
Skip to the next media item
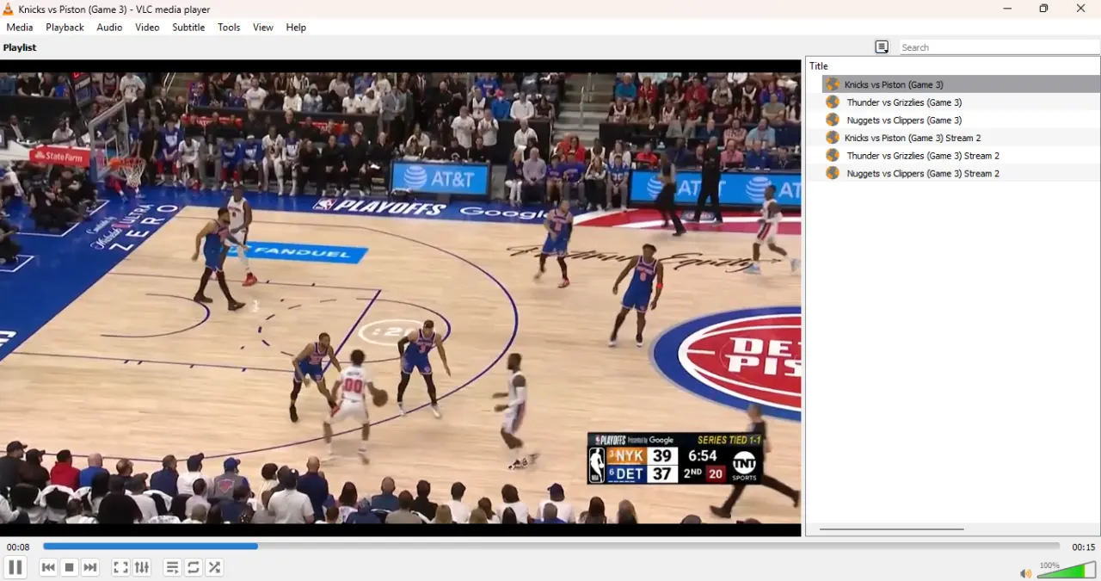coord(90,567)
